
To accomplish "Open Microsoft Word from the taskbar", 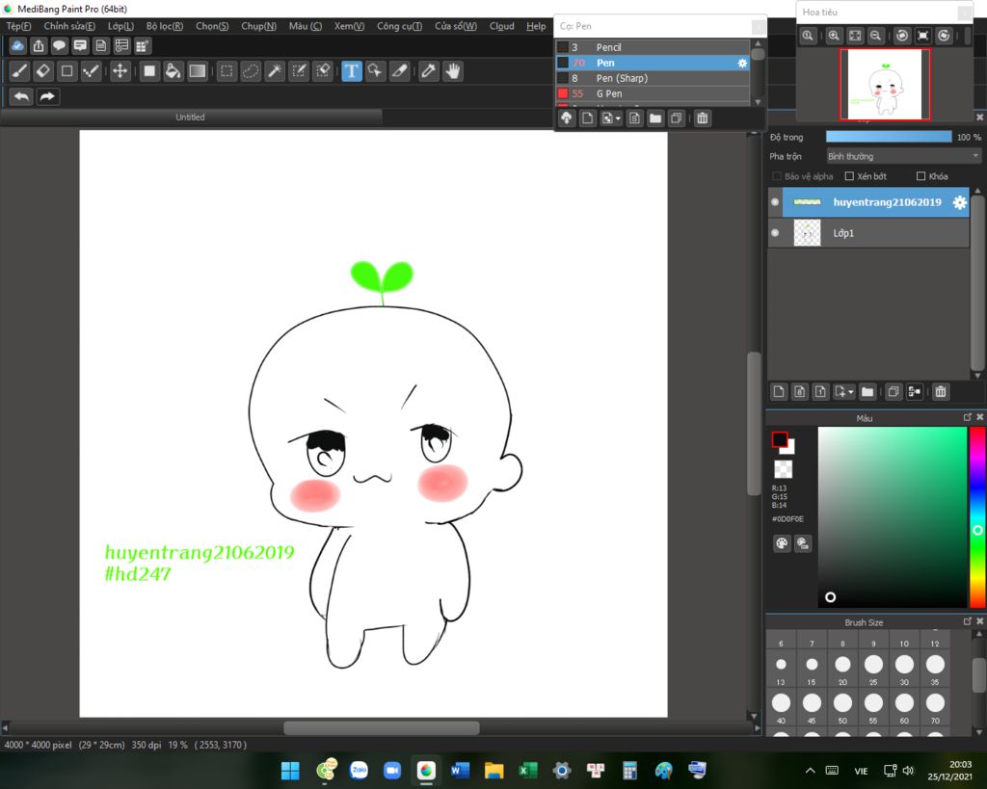I will click(460, 770).
